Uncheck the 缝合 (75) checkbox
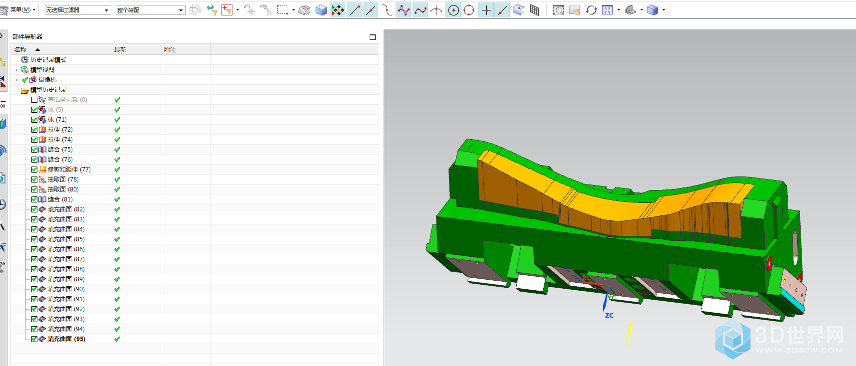Image resolution: width=856 pixels, height=366 pixels. pyautogui.click(x=34, y=150)
